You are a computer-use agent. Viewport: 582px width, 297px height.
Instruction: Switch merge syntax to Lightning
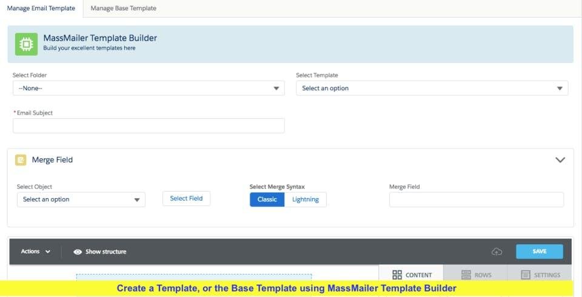306,199
